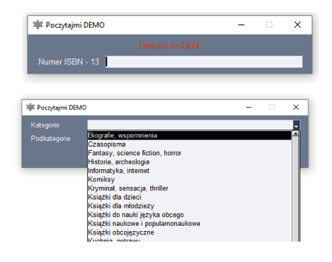Click the "Kategorie" label
The image size is (332, 262).
[x=45, y=125]
